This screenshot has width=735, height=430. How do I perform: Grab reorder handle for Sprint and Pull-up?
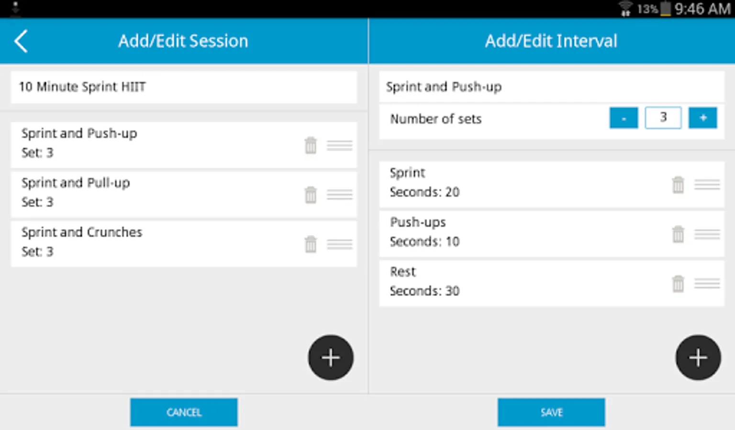pos(340,194)
